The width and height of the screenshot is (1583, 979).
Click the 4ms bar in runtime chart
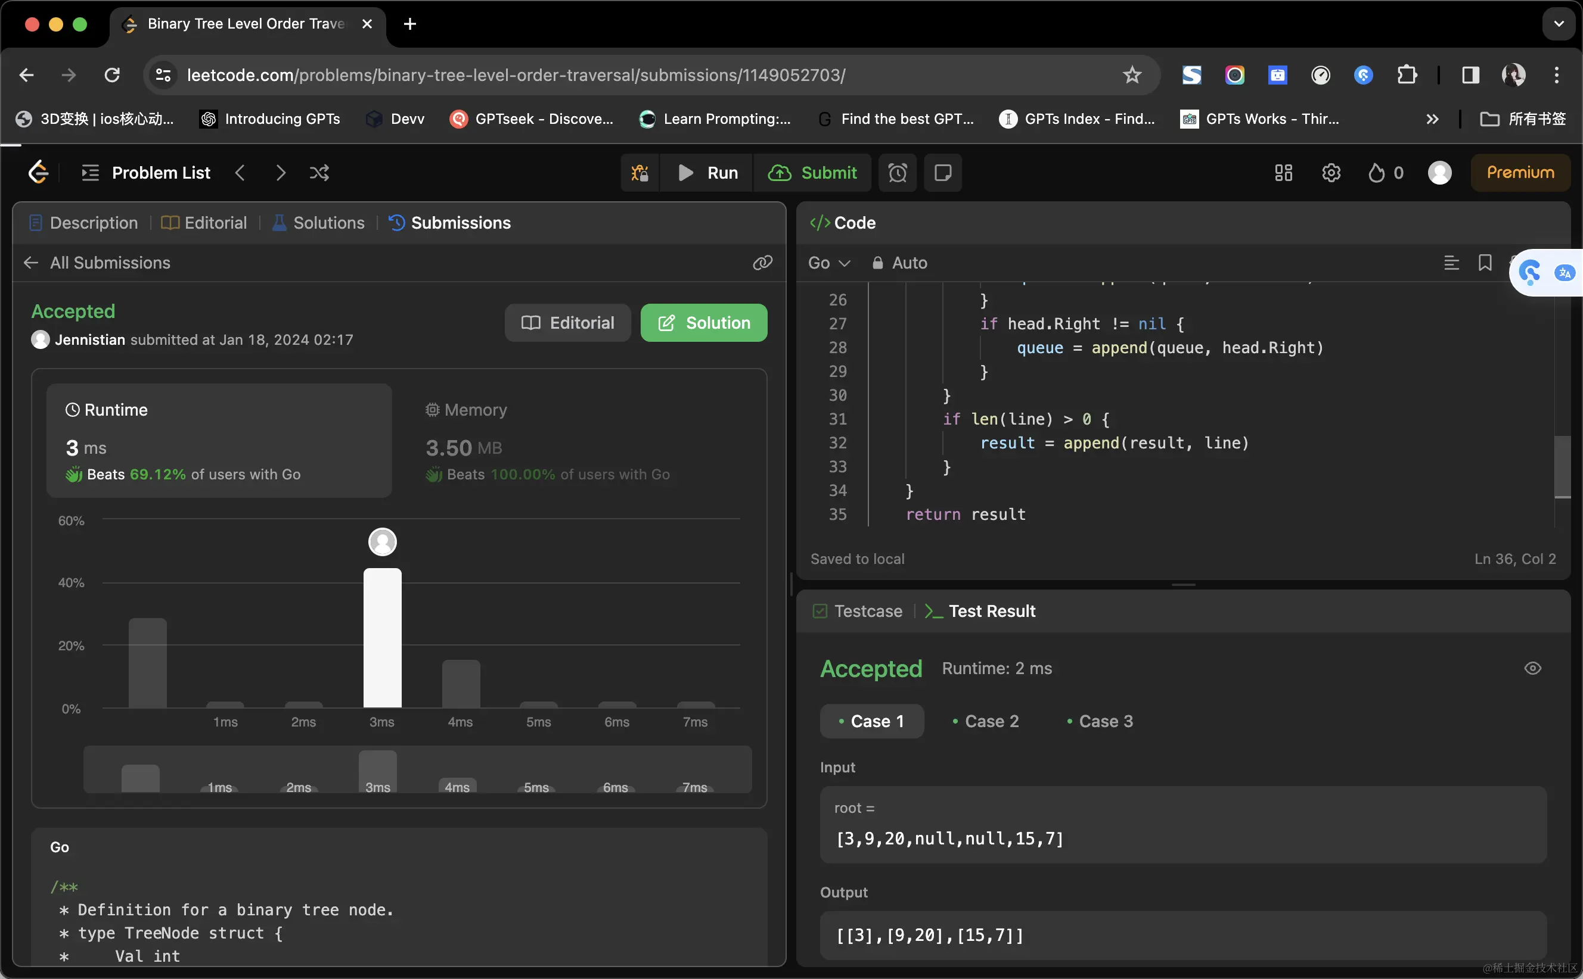pyautogui.click(x=461, y=683)
